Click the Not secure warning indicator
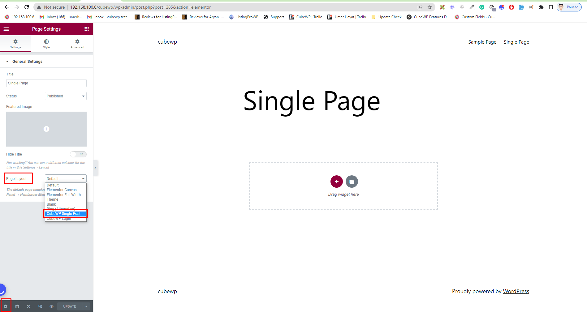The image size is (587, 312). 51,7
